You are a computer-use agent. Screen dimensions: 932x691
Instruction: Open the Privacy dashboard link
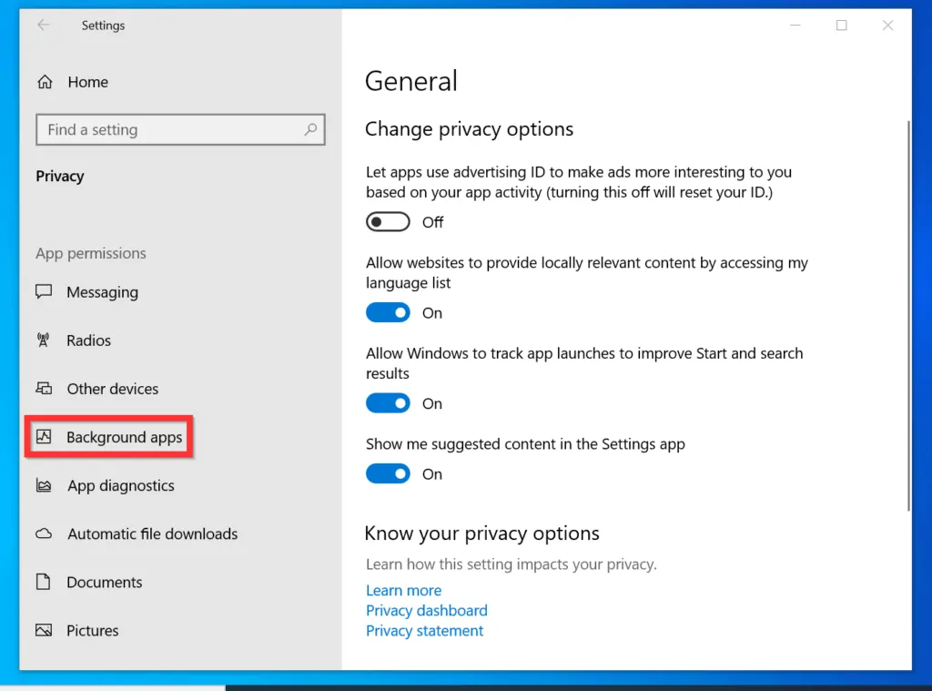426,610
